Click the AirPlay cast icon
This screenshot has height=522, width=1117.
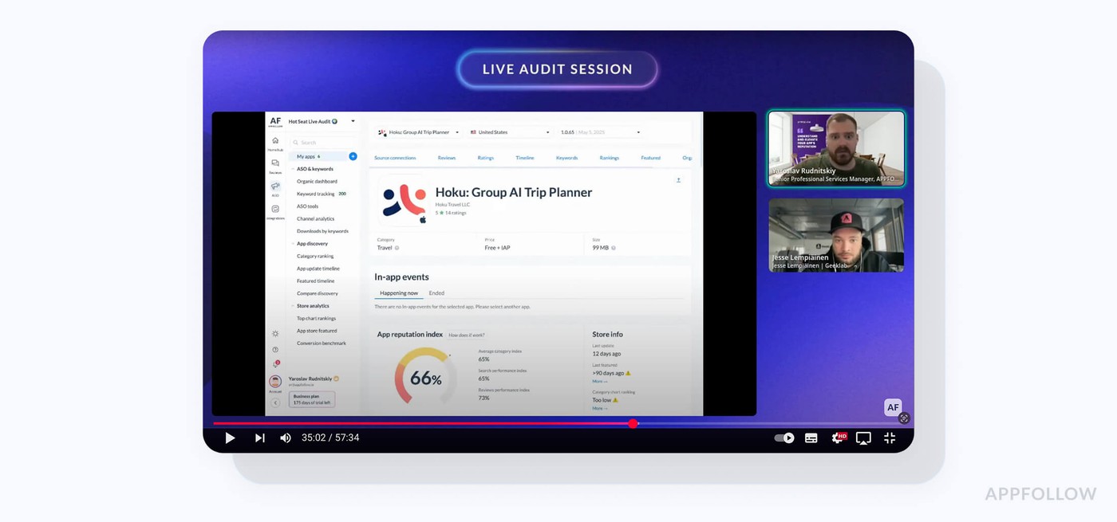tap(863, 438)
